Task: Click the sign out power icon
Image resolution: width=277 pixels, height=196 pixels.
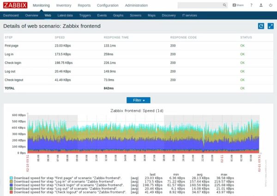Action: click(x=271, y=5)
